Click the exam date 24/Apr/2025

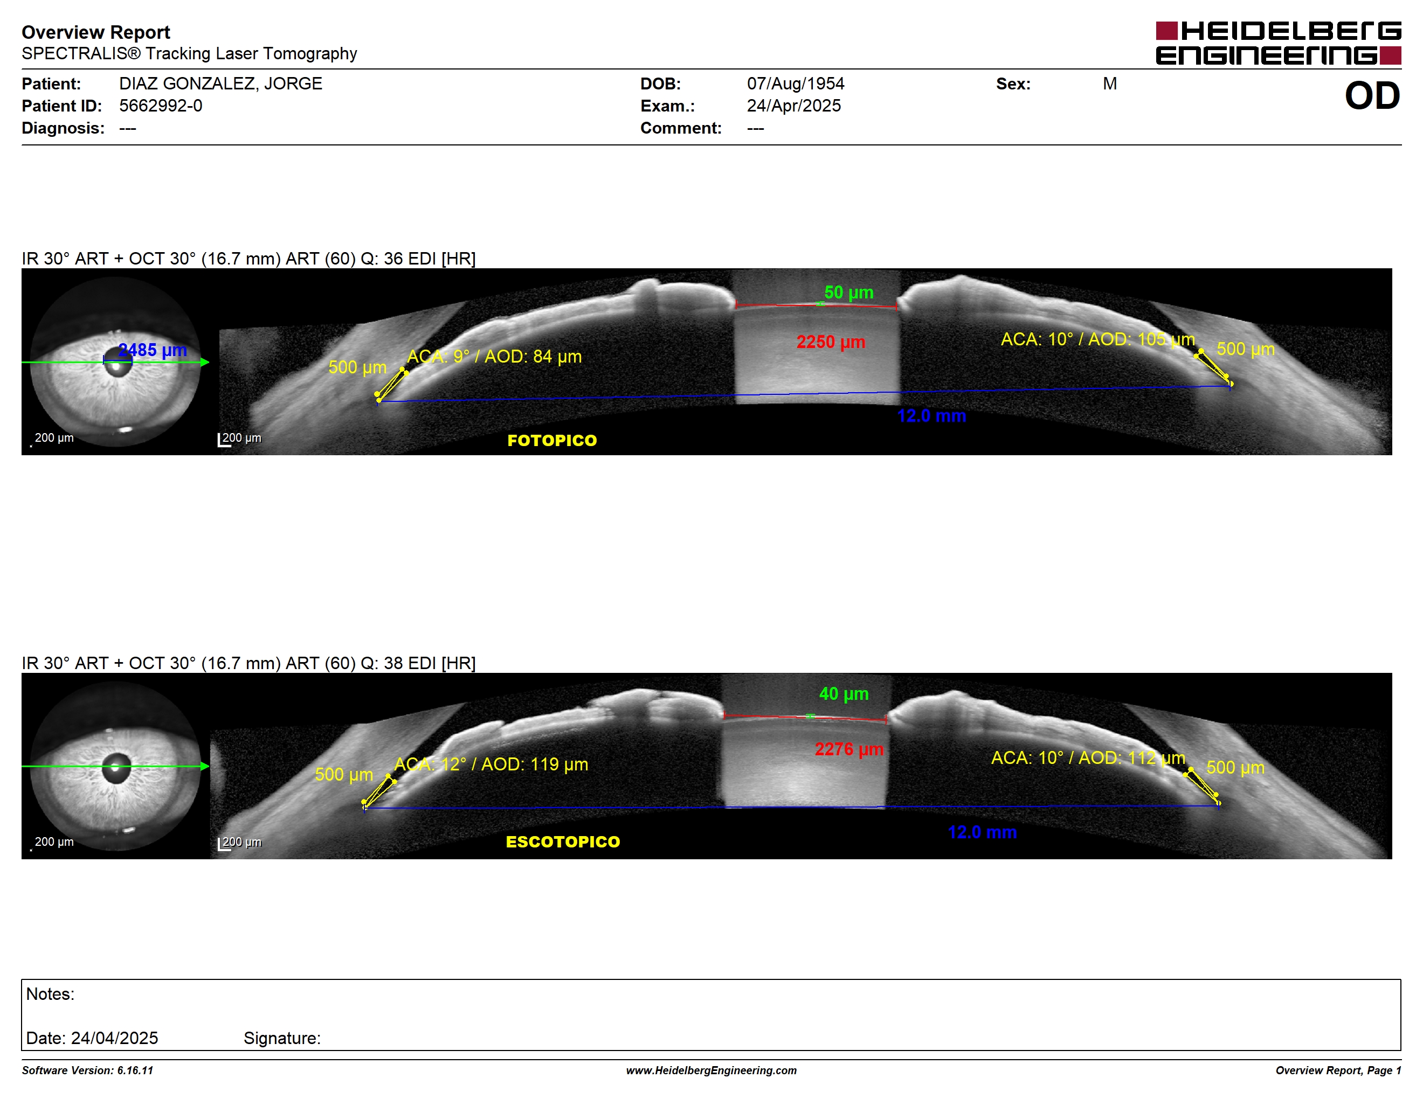tap(793, 106)
